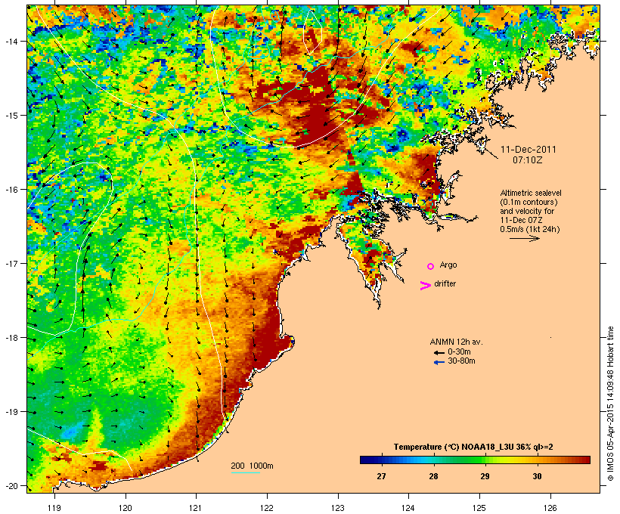The image size is (620, 514).
Task: Click the latitude axis label '-15'
Action: pyautogui.click(x=11, y=116)
